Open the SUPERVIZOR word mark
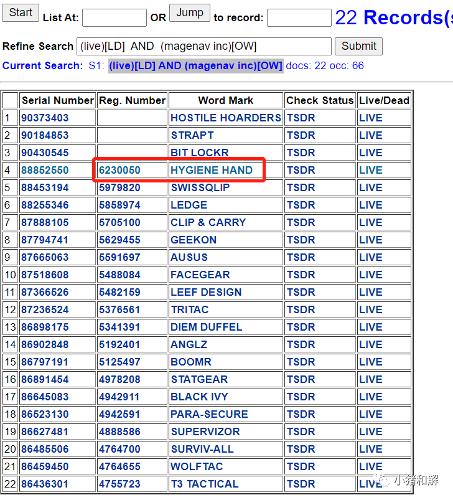Viewport: 453px width, 500px height. click(205, 432)
